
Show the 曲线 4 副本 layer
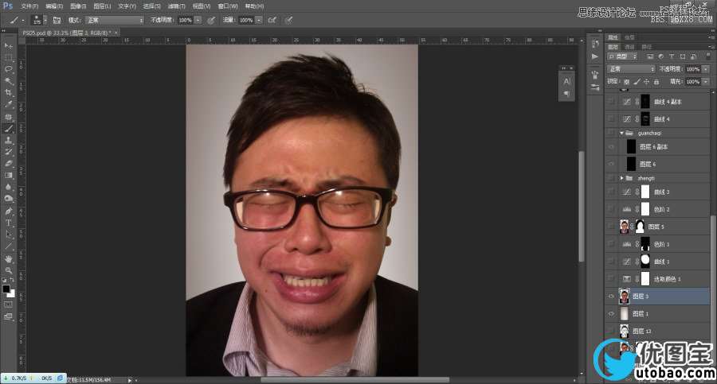point(611,101)
